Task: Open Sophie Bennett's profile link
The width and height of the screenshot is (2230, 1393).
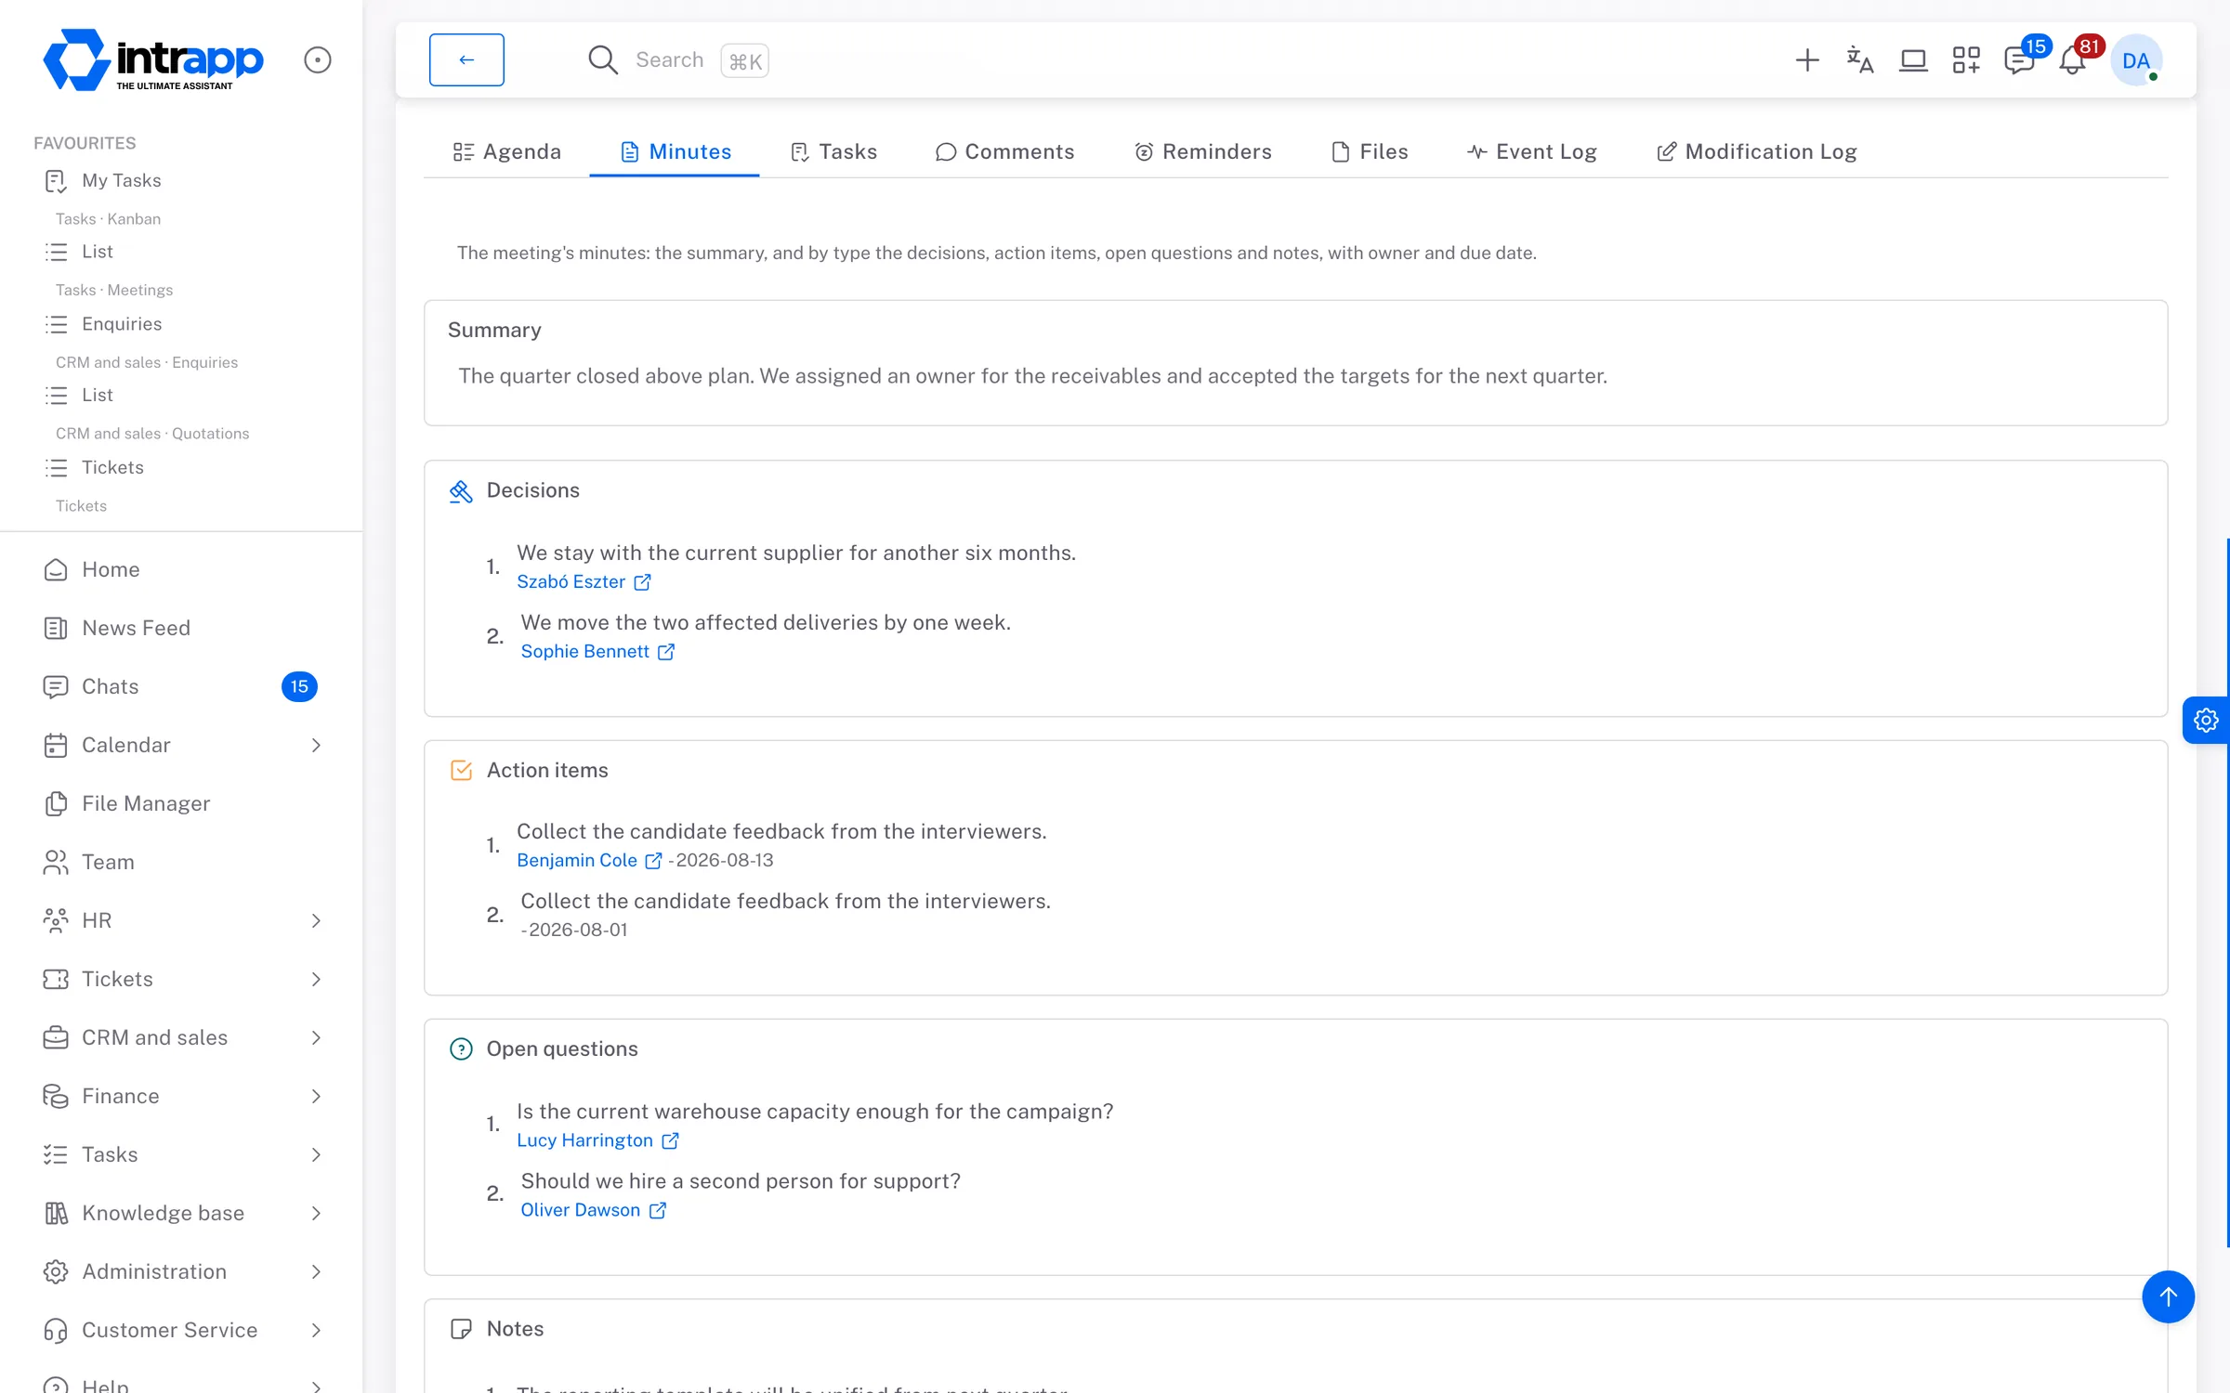Action: [597, 651]
